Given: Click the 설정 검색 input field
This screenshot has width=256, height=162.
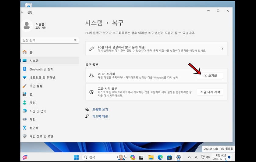Looking at the screenshot, I should click(50, 40).
